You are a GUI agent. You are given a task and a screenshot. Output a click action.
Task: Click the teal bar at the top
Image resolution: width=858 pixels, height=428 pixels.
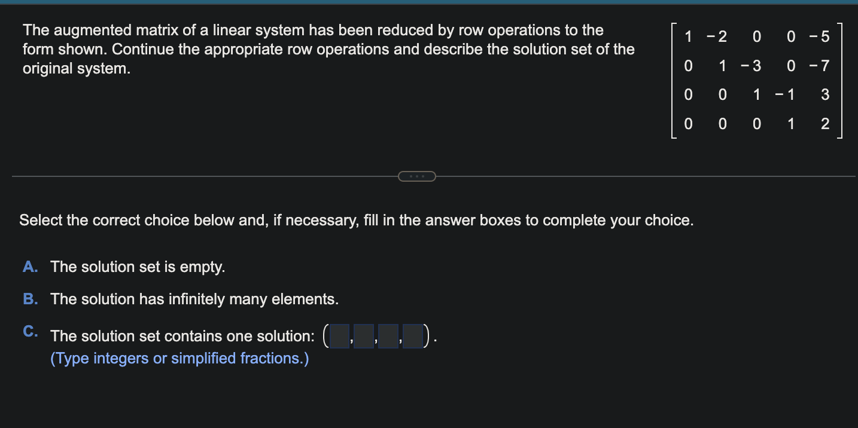coord(429,2)
